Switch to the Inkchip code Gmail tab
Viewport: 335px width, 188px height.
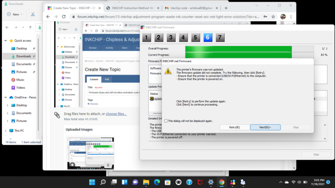point(191,8)
